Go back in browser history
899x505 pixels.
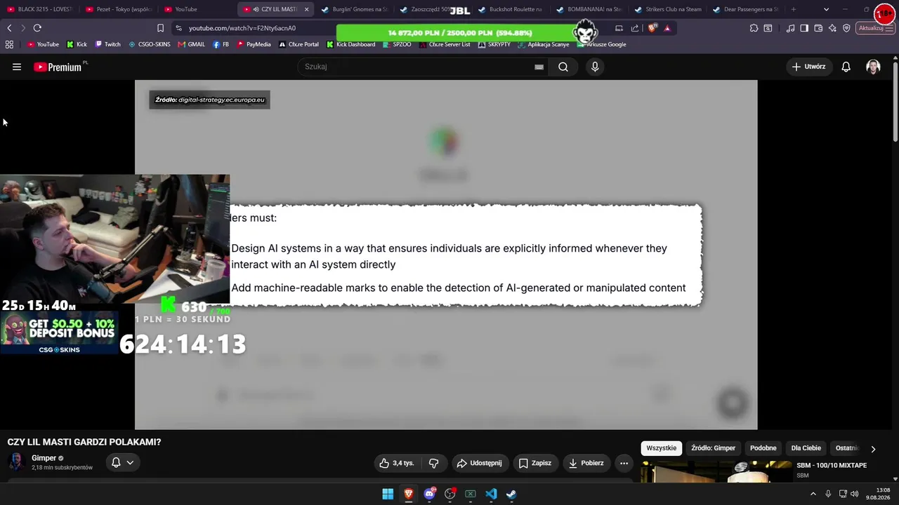pos(9,28)
